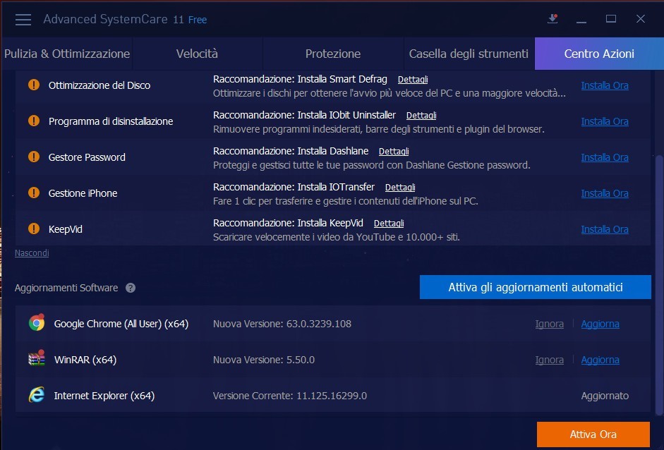Click the WinRAR icon
Image resolution: width=664 pixels, height=450 pixels.
coord(37,360)
